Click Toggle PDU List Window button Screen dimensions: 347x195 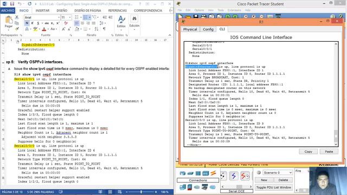(x=273, y=187)
